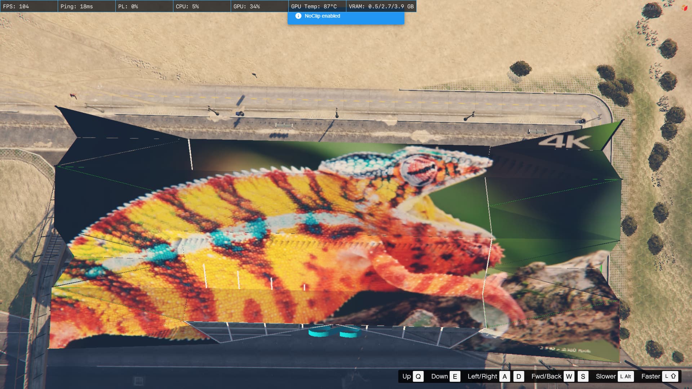Click the PL: 0% indicator

pos(128,6)
